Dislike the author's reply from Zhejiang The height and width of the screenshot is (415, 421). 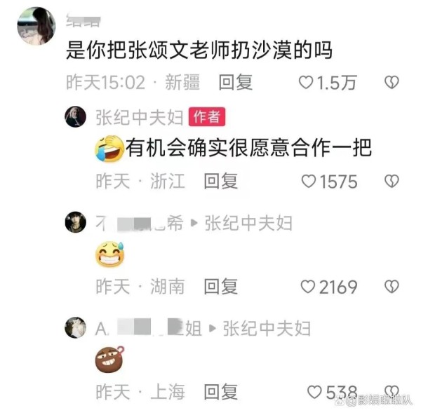[392, 182]
